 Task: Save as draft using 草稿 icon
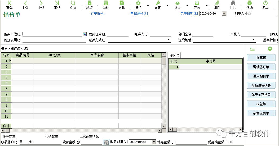106,5
